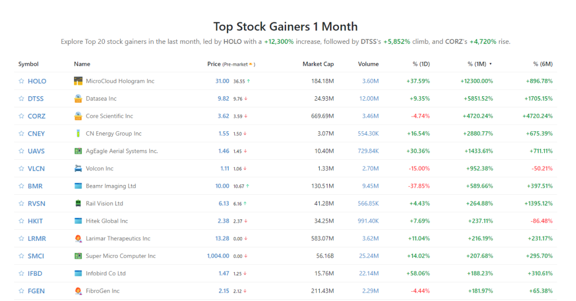Open the HOLO ticker link

click(x=37, y=81)
